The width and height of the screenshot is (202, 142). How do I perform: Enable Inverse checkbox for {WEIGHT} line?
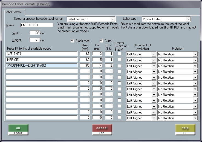[120, 54]
